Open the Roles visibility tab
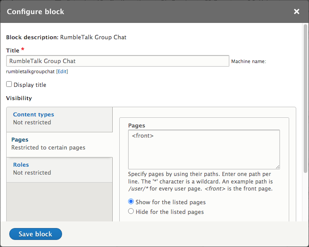The width and height of the screenshot is (309, 247). (21, 165)
